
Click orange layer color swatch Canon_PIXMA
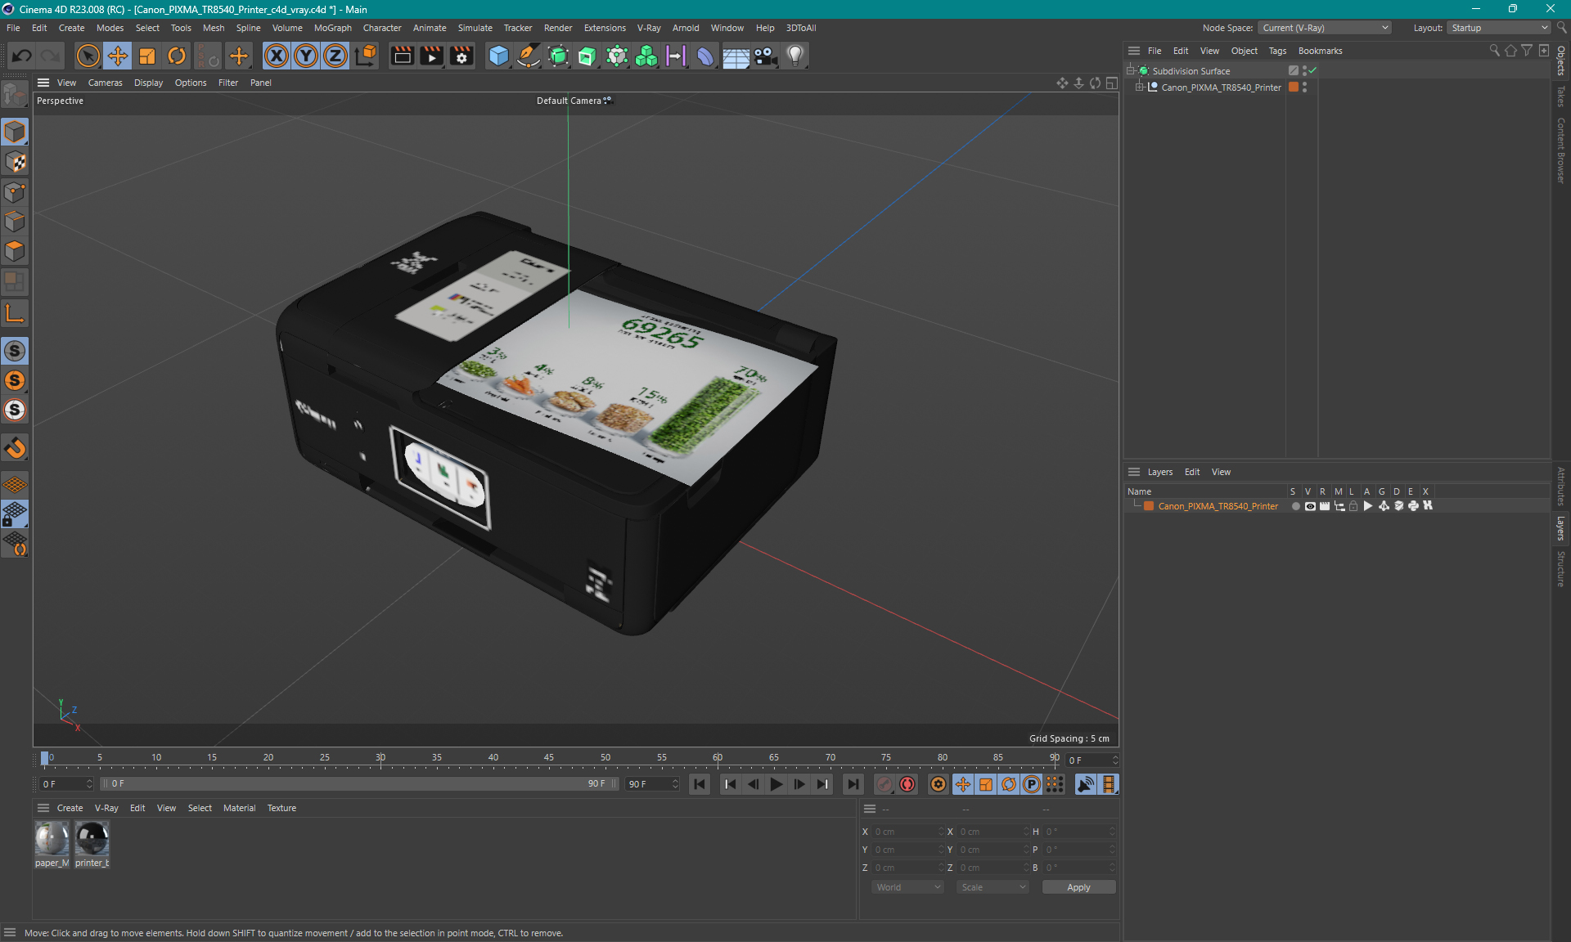click(x=1149, y=506)
